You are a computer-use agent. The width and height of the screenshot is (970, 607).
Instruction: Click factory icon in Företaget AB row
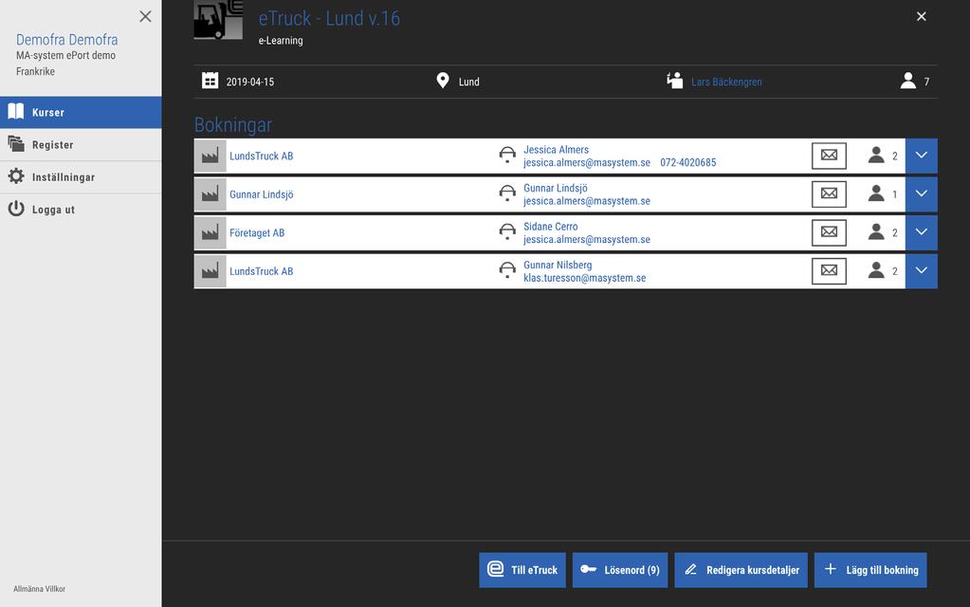(x=210, y=232)
